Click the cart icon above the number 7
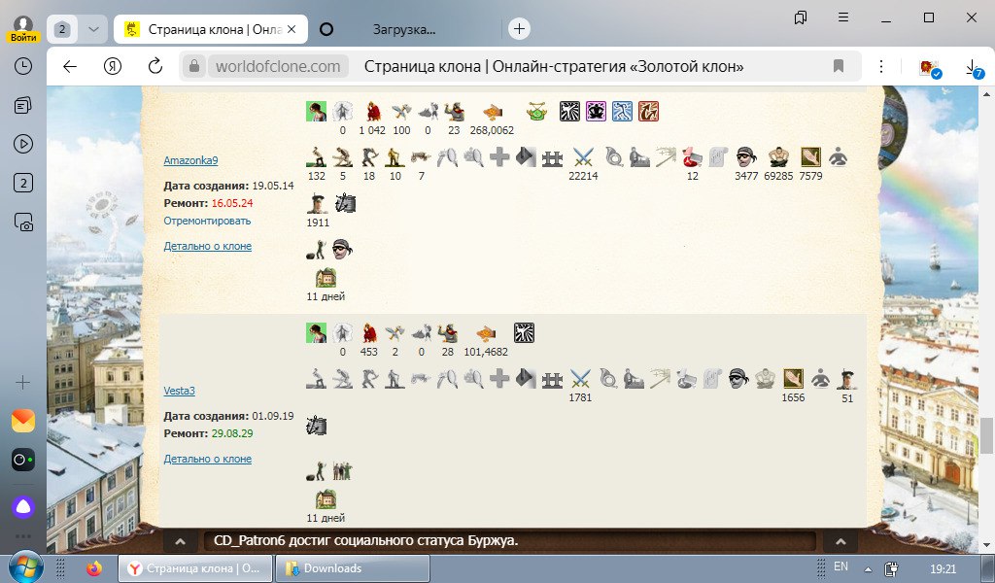 (x=421, y=156)
